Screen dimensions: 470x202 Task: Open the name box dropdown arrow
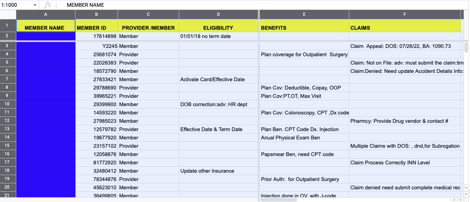tap(35, 5)
